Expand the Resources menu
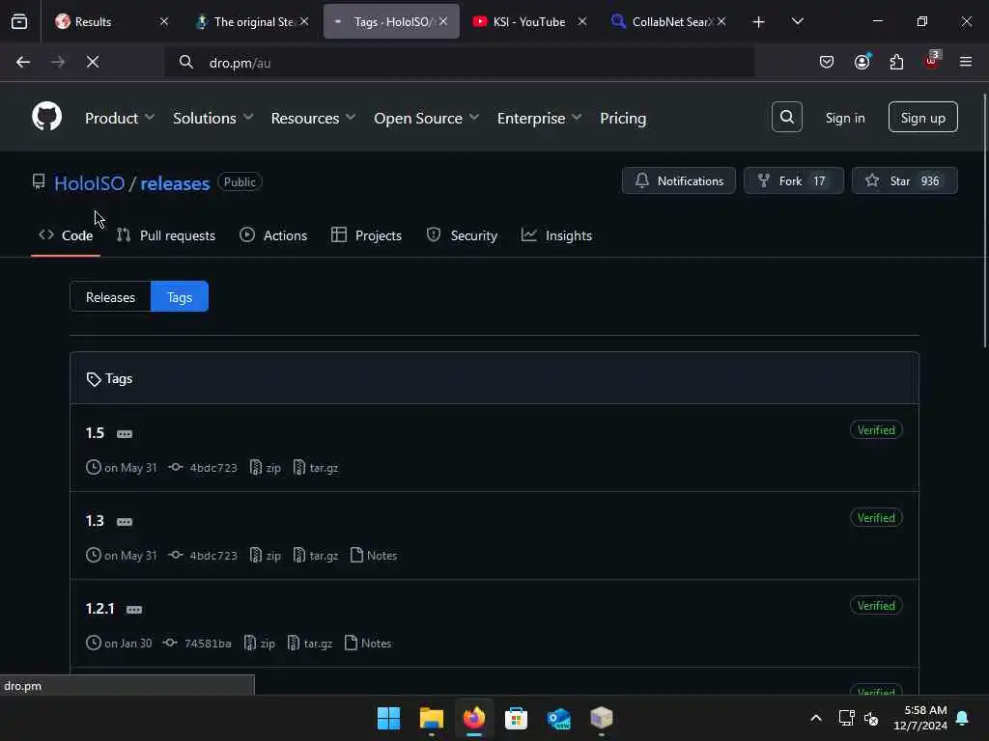989x741 pixels. point(314,118)
